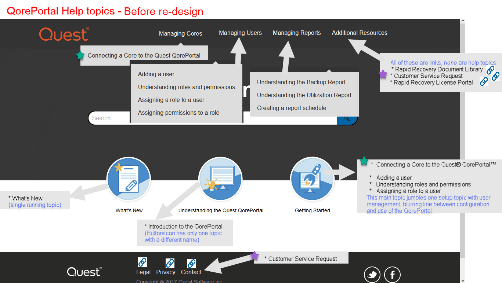Open the Managing Reports menu
Image resolution: width=502 pixels, height=283 pixels.
point(297,33)
